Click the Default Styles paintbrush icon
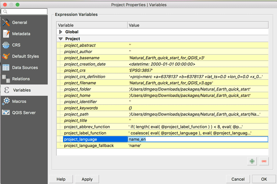 pos(6,56)
